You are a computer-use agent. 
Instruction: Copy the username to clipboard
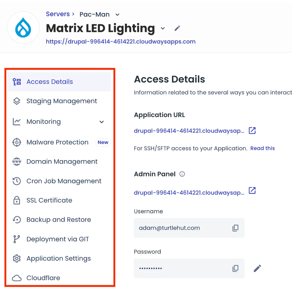[x=235, y=228]
